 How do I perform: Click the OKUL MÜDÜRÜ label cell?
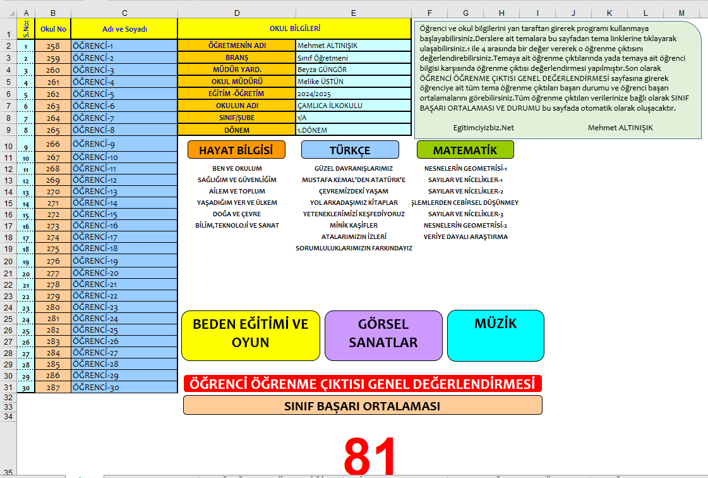coord(237,82)
